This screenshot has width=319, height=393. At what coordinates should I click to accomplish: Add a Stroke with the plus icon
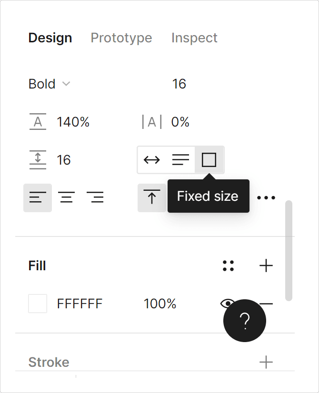(266, 362)
